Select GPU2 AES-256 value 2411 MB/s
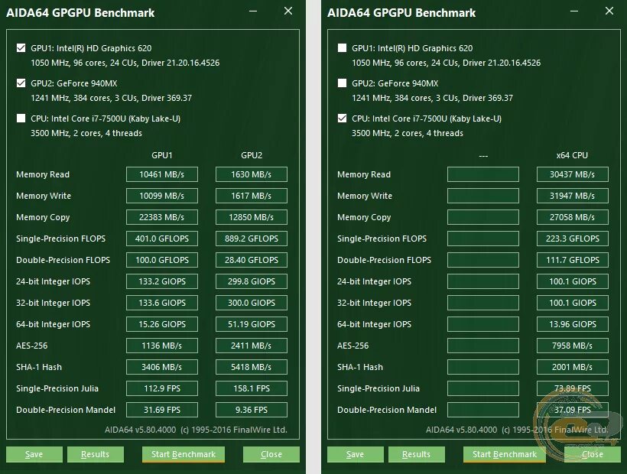This screenshot has height=474, width=627. coord(251,346)
